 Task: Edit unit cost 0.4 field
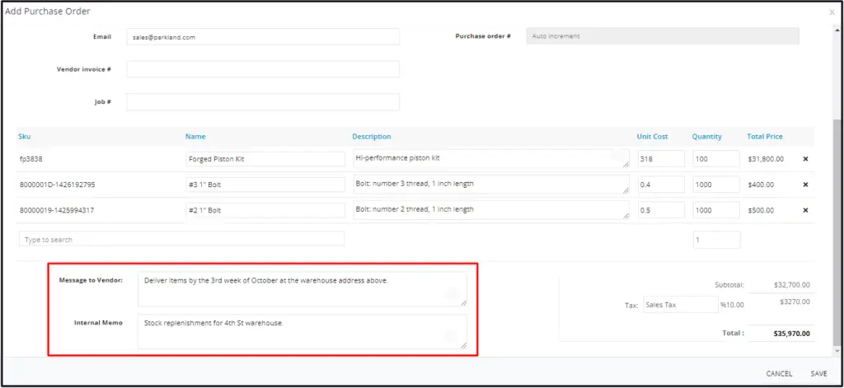point(661,185)
